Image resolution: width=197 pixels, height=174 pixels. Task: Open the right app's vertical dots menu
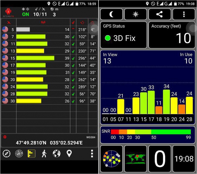click(x=184, y=14)
